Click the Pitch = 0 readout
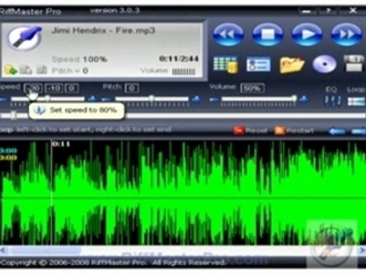 (x=70, y=70)
